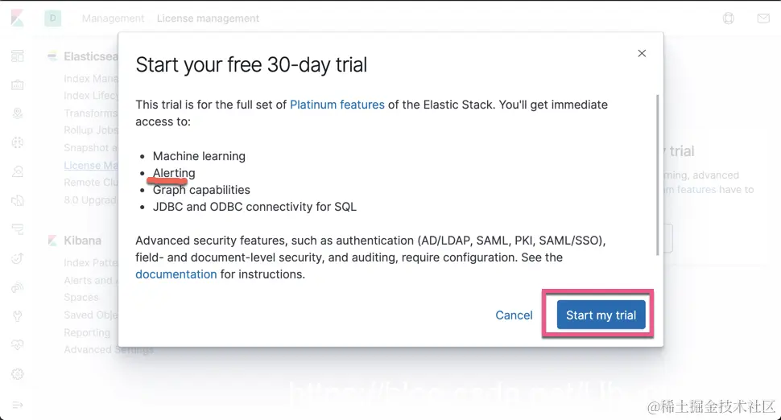Open Maps from the side navigation
The image size is (781, 420).
18,114
